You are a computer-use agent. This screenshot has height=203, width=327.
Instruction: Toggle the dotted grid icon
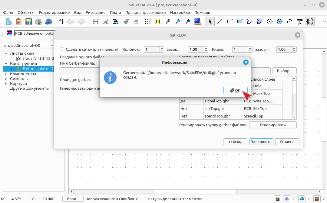point(148,21)
